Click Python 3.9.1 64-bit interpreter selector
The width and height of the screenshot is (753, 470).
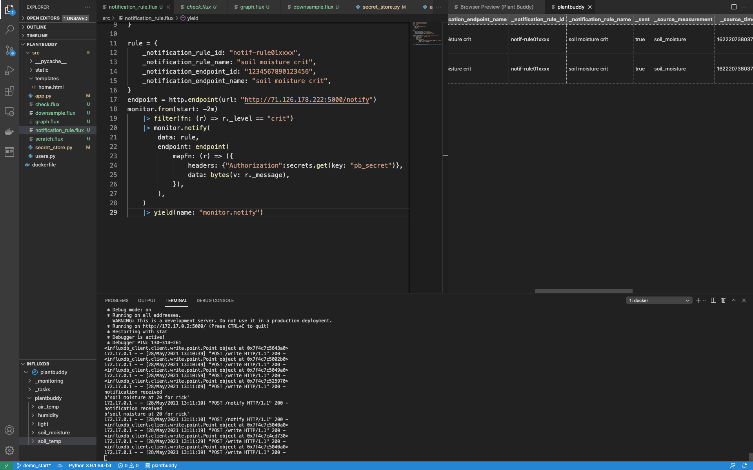tap(90, 466)
